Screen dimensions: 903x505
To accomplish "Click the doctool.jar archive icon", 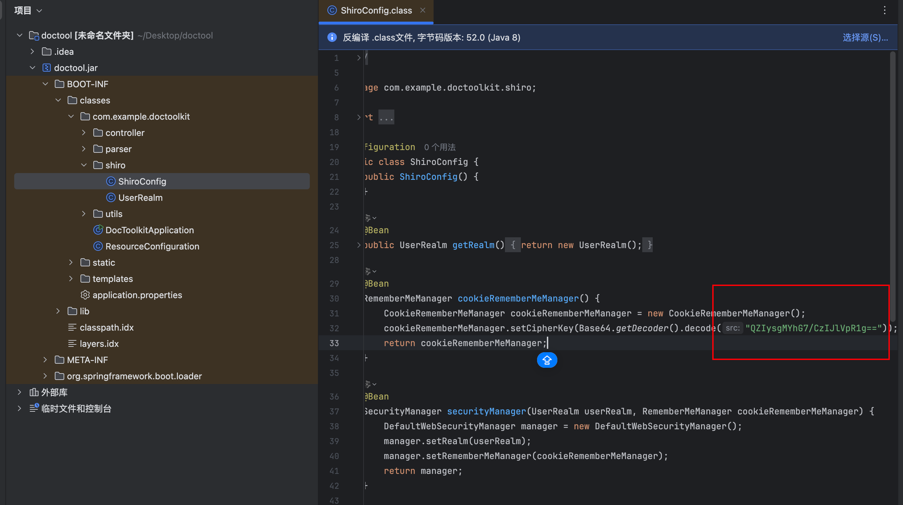I will coord(47,68).
